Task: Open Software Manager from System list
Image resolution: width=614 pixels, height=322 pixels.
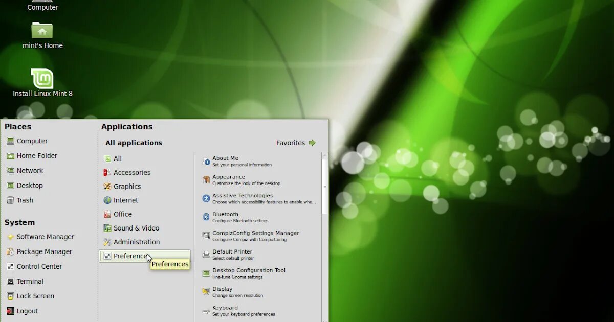Action: (x=45, y=237)
